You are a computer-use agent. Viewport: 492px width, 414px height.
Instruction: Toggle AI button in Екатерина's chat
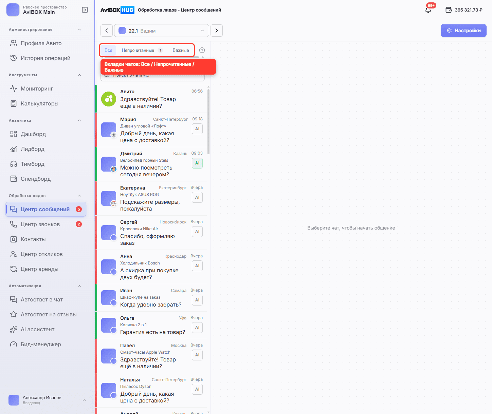click(x=197, y=197)
